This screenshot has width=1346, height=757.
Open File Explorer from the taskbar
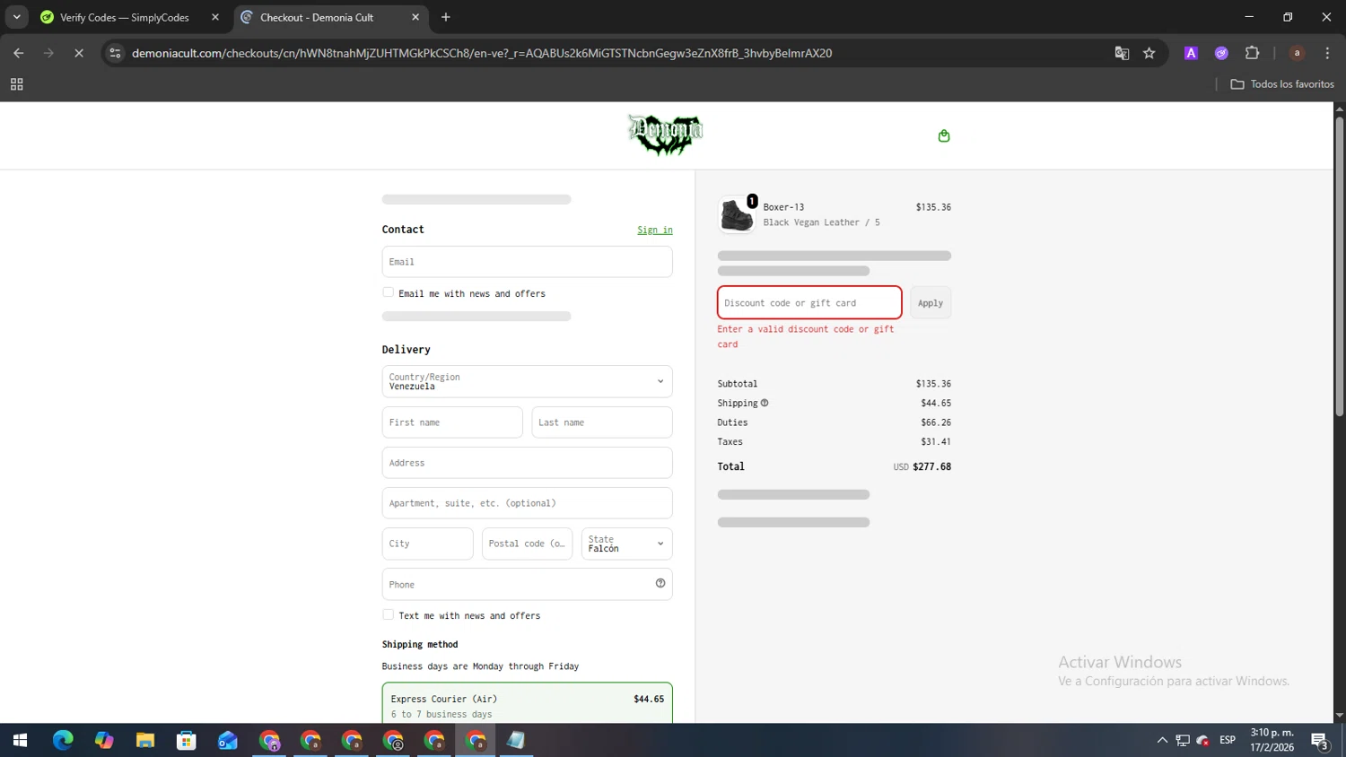pos(145,740)
